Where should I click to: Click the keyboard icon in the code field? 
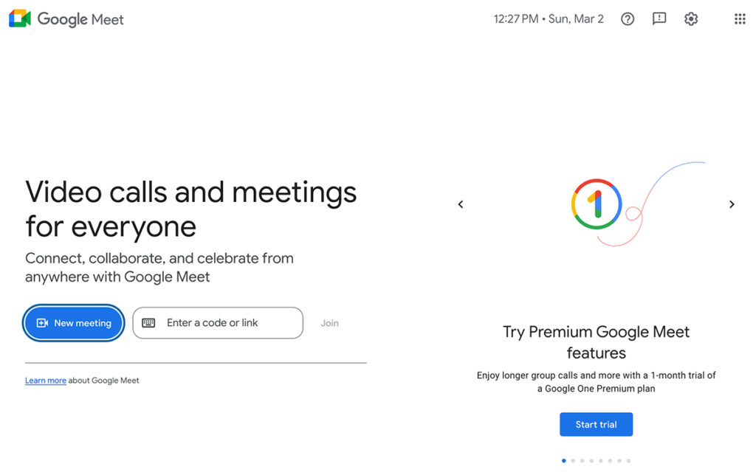pyautogui.click(x=149, y=323)
